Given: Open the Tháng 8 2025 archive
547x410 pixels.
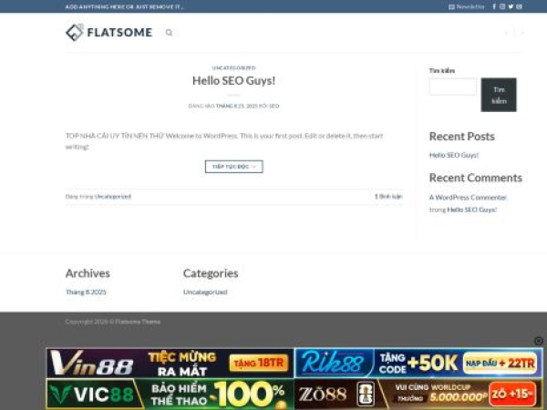Looking at the screenshot, I should point(86,292).
